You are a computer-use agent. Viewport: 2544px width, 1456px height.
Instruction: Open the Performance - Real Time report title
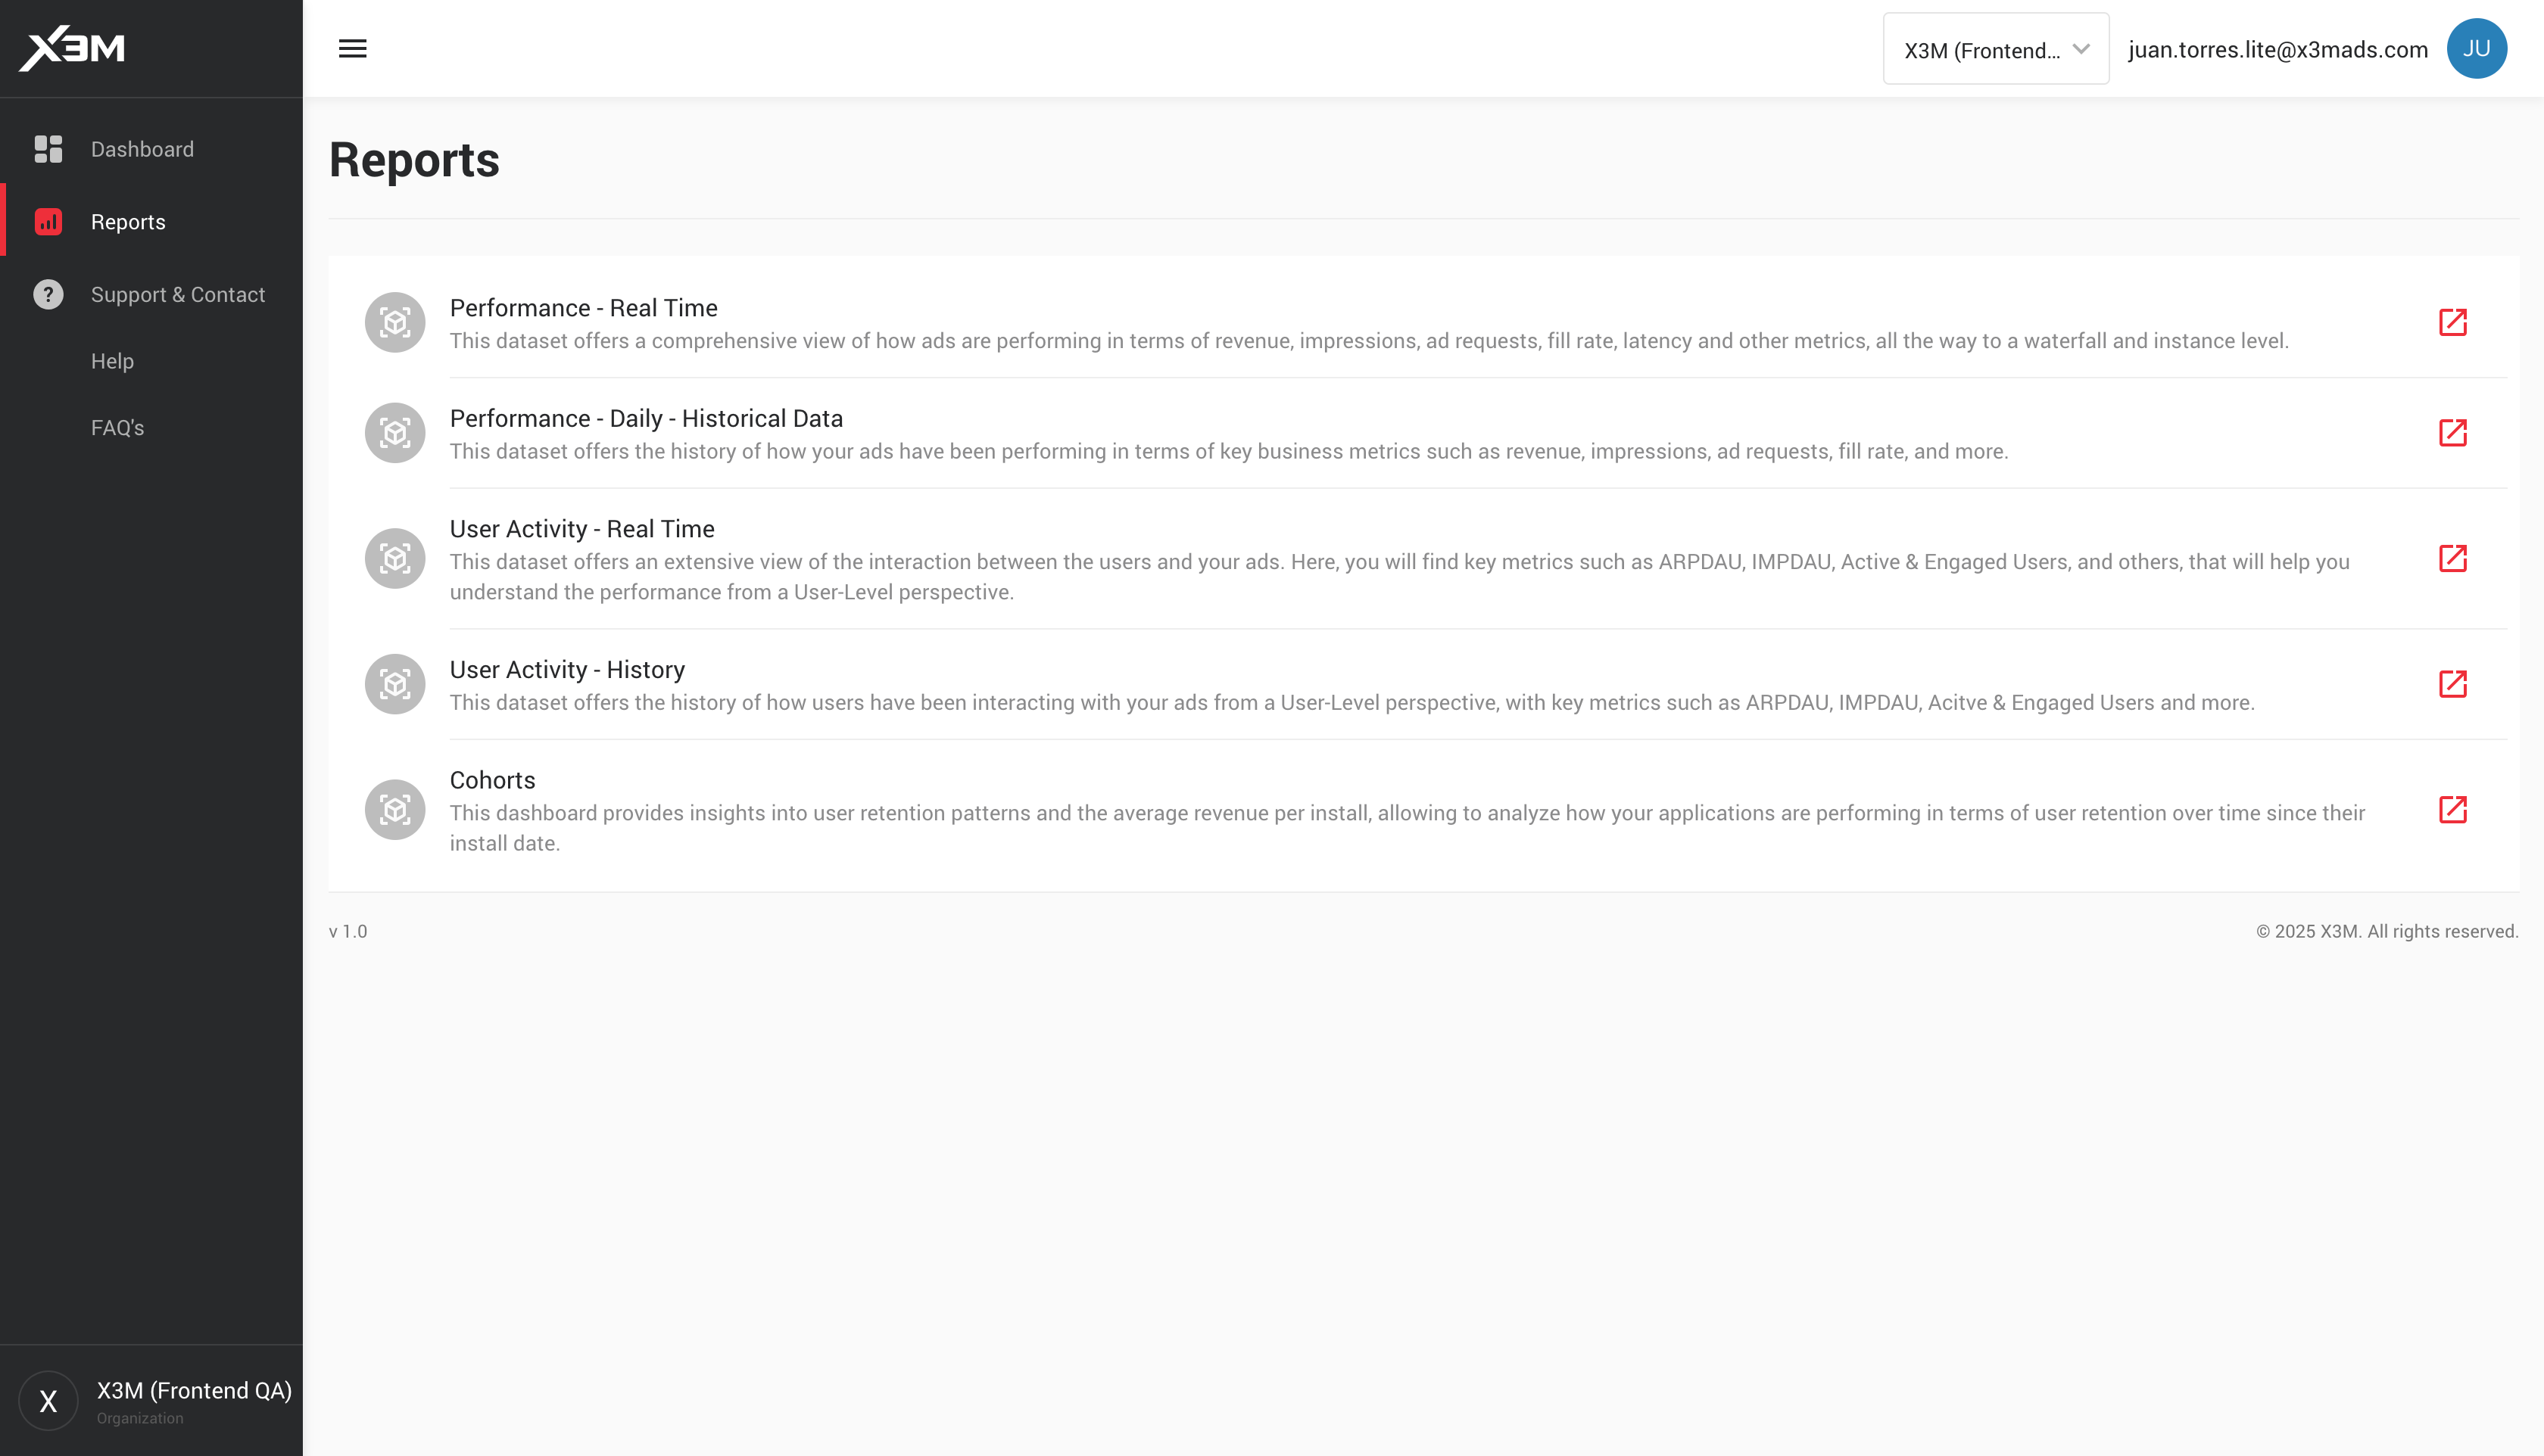click(583, 308)
